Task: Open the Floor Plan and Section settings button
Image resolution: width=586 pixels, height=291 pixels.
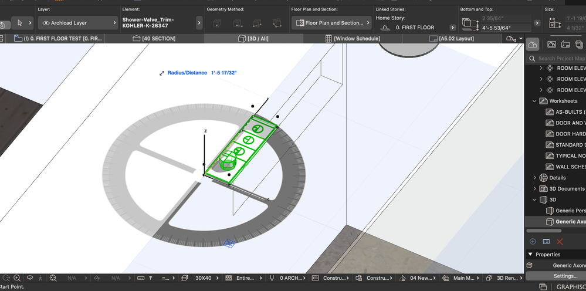Action: point(331,23)
